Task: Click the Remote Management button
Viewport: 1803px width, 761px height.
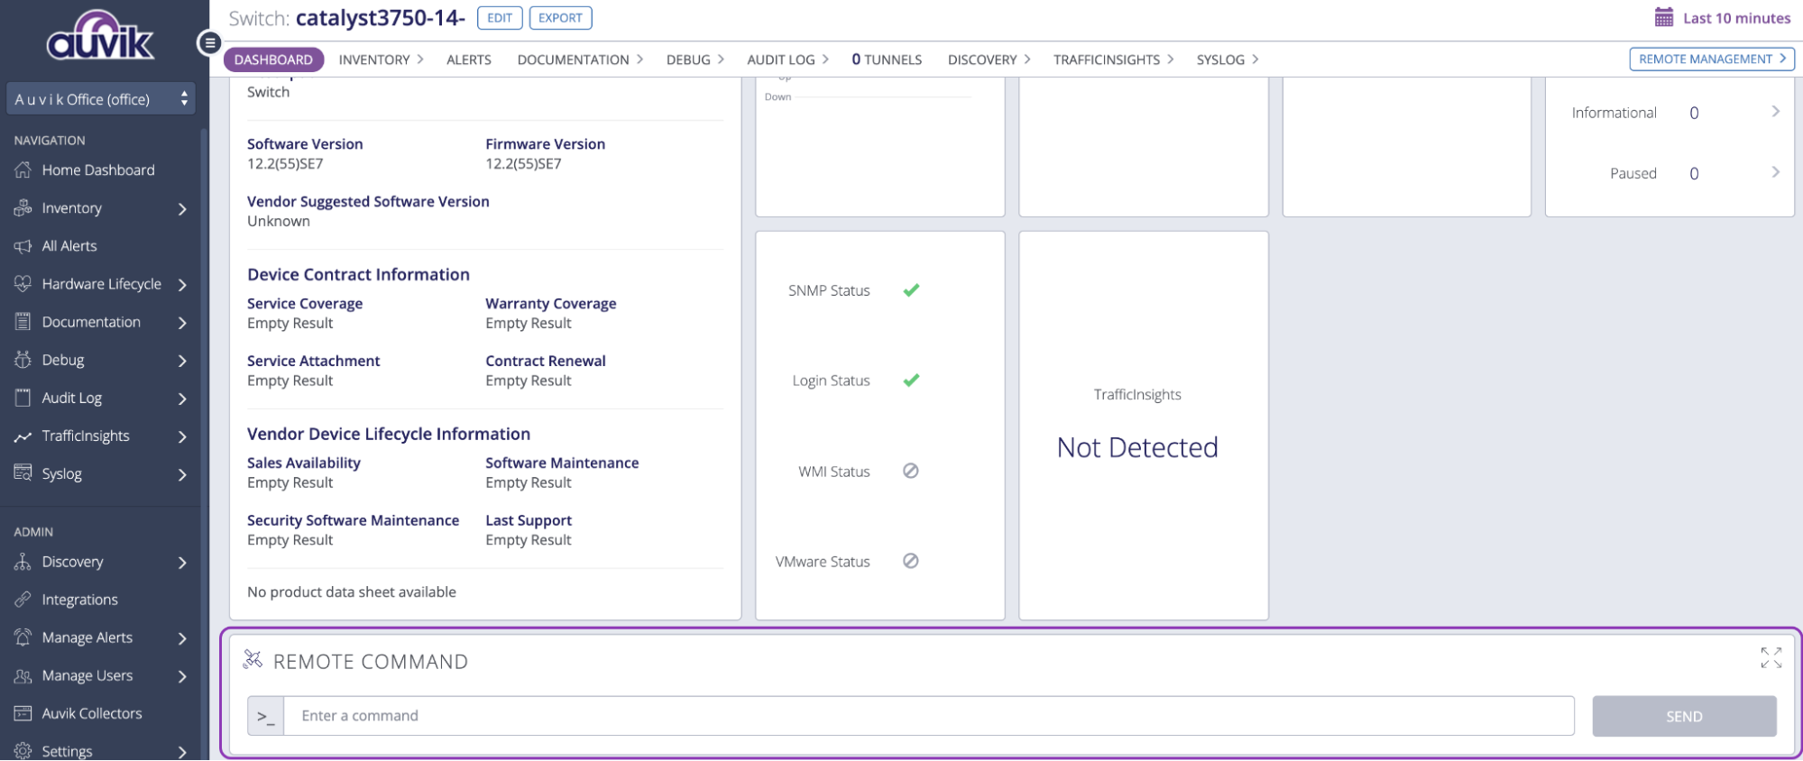Action: (x=1711, y=59)
